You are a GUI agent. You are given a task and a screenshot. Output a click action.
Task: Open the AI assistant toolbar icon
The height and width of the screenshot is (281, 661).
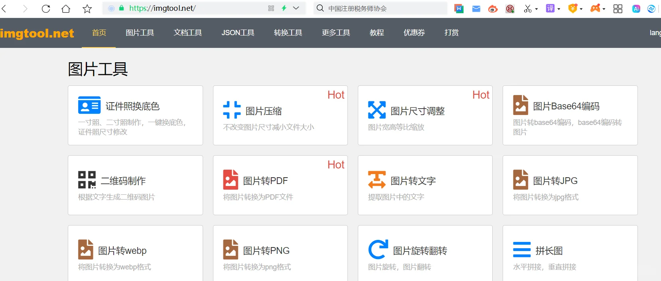coord(636,9)
